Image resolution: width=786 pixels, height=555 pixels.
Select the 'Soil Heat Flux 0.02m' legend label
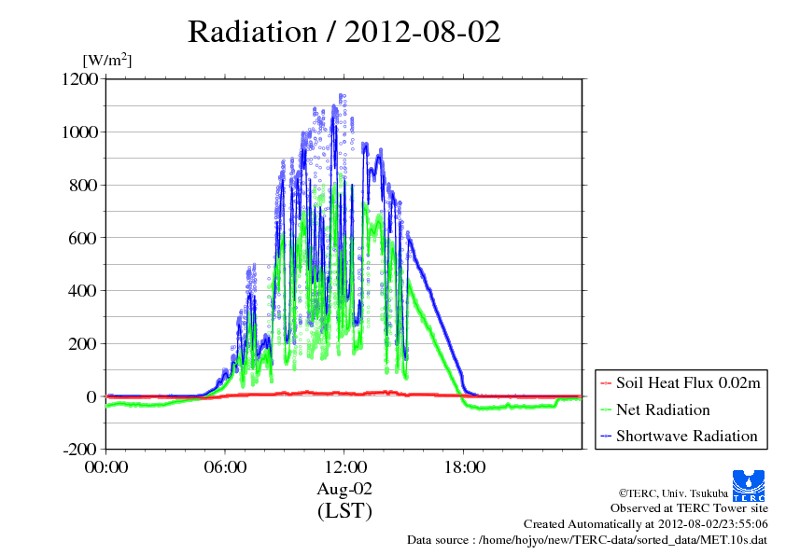(x=688, y=383)
